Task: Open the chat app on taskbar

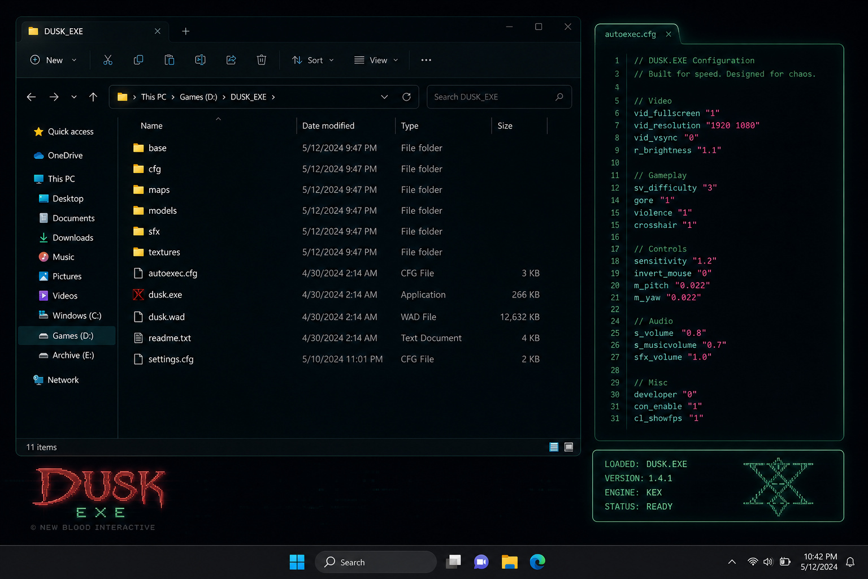Action: click(x=481, y=562)
